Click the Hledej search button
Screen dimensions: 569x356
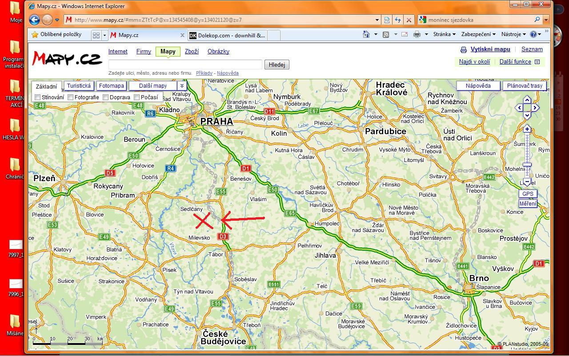pyautogui.click(x=277, y=65)
